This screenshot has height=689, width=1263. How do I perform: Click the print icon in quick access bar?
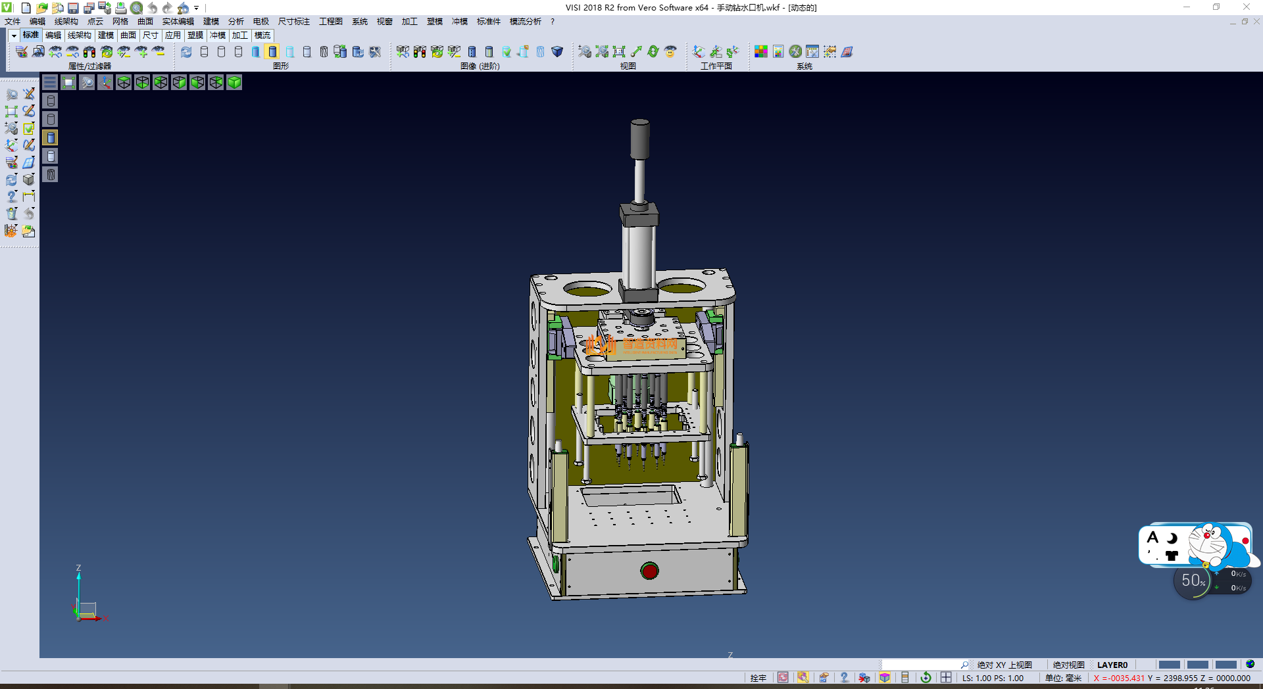[120, 8]
